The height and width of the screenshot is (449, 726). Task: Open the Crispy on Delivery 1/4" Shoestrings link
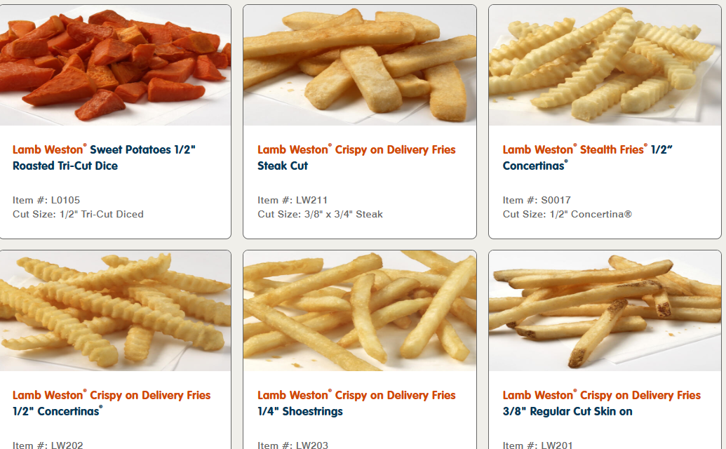[356, 403]
